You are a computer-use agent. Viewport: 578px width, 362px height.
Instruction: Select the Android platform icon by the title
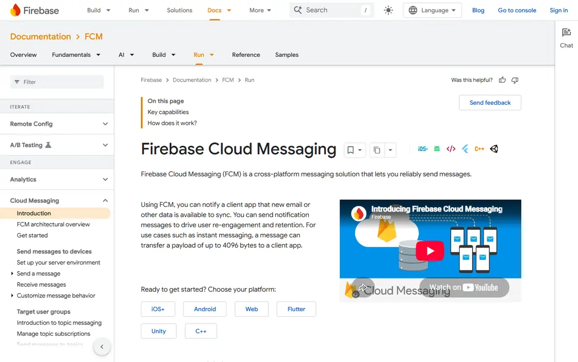(x=437, y=149)
